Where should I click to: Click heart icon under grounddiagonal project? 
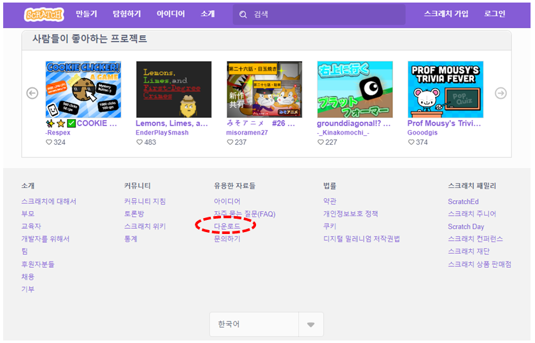click(x=321, y=142)
